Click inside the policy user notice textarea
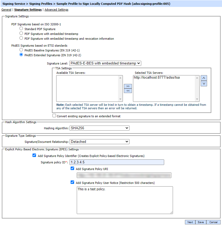Screen dimensions: 222x226 [124, 200]
